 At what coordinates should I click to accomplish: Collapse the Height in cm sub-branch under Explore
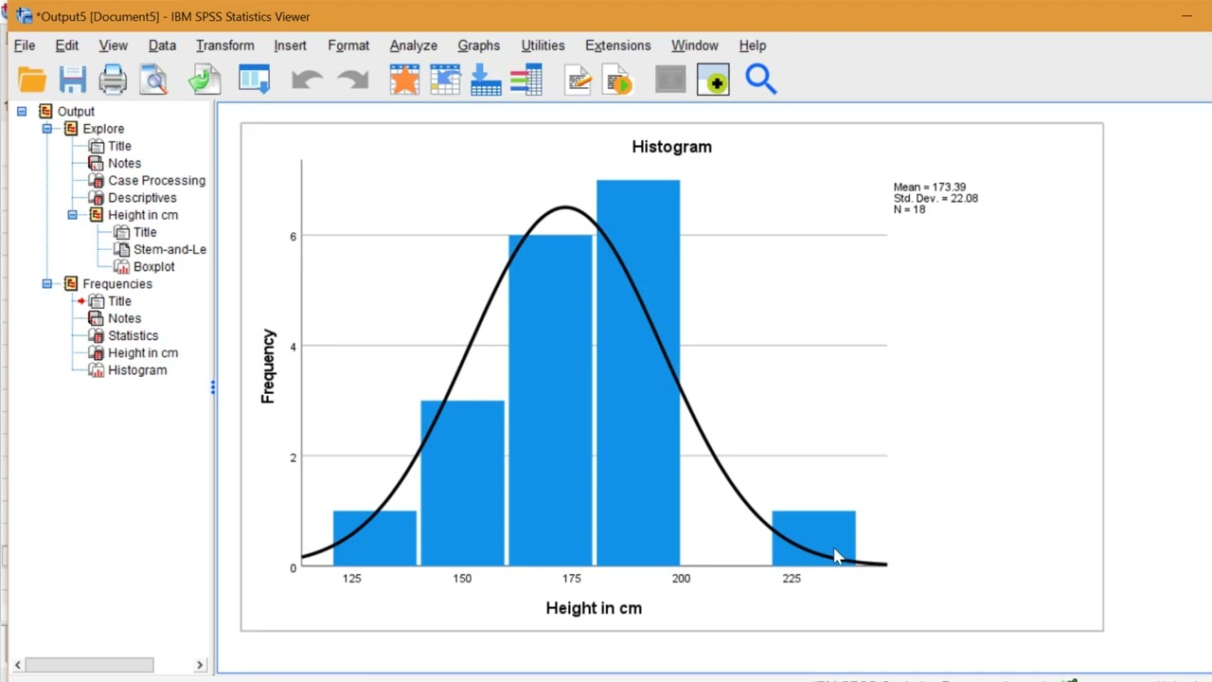[x=72, y=215]
